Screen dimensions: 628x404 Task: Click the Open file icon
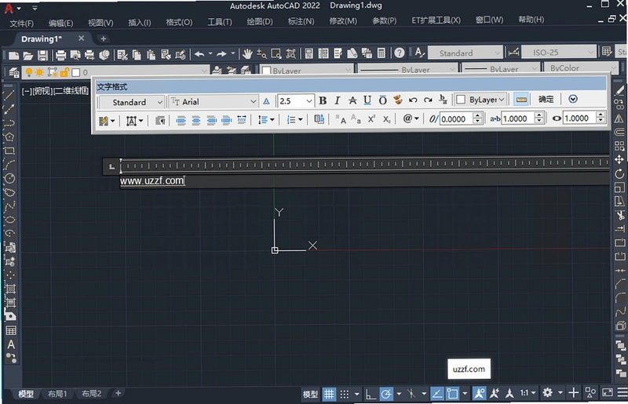pos(28,55)
